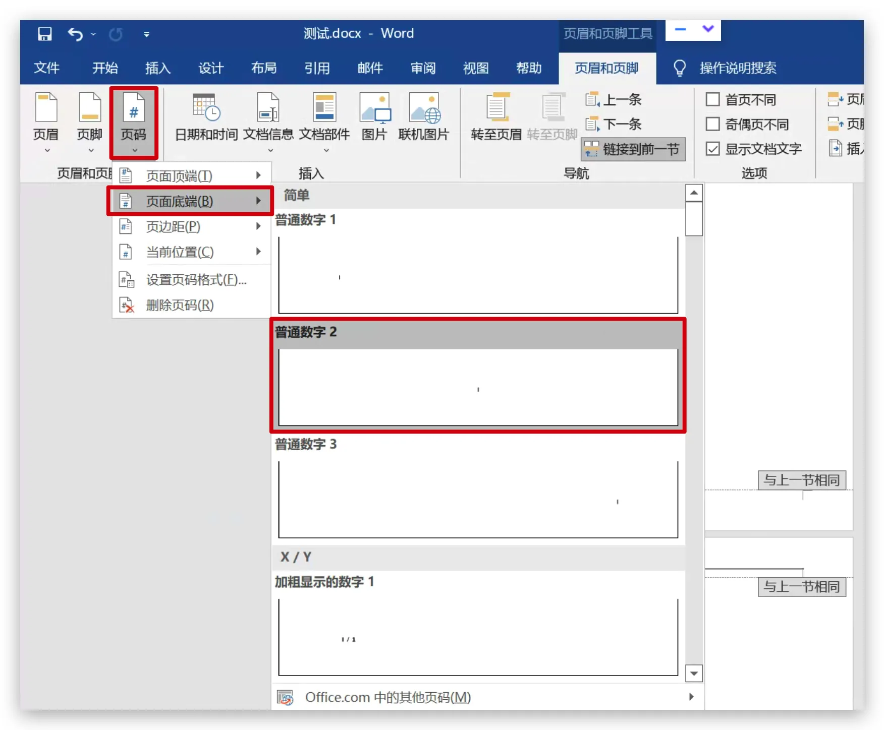Switch to the Home (开始) tab

(x=105, y=68)
